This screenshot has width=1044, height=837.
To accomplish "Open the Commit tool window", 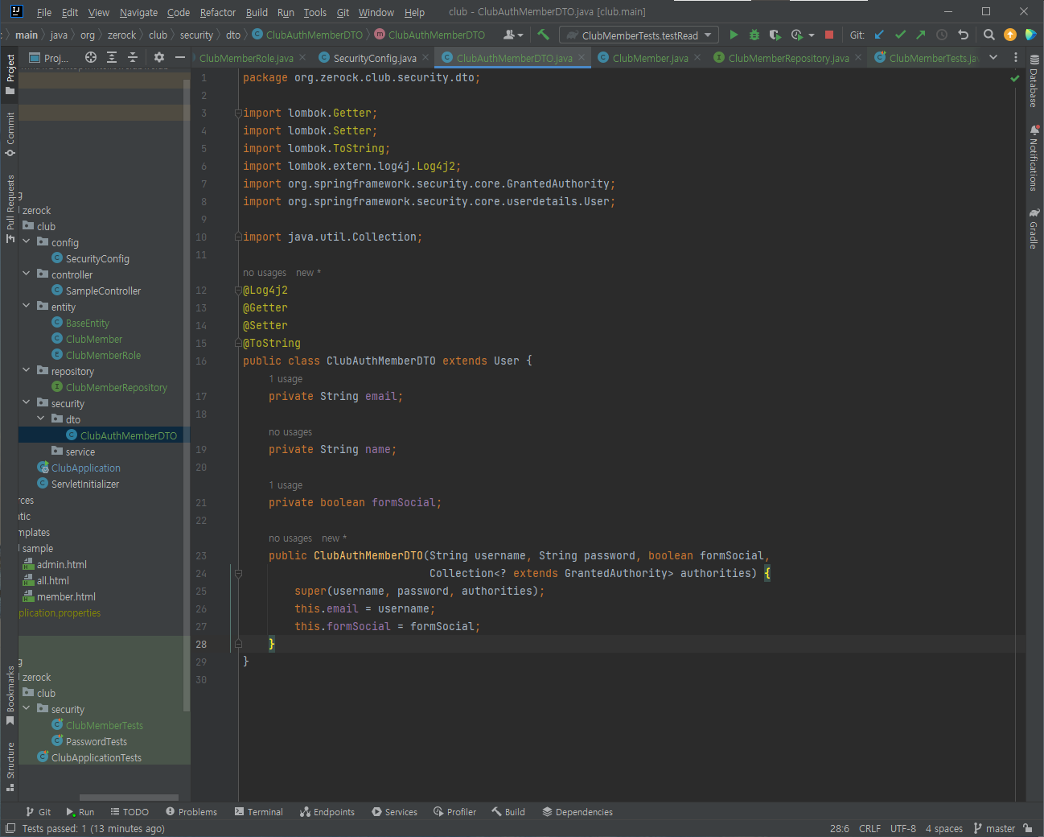I will coord(10,134).
